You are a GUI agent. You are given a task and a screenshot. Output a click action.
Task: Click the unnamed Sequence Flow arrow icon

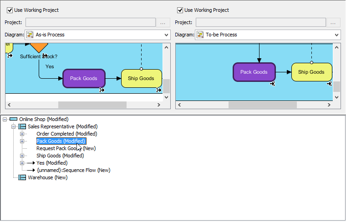click(x=31, y=170)
